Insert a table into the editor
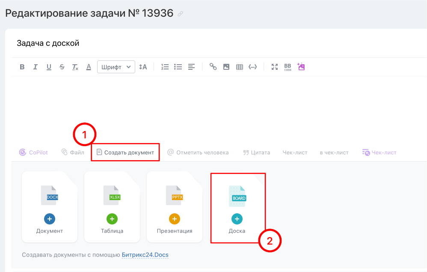This screenshot has width=427, height=272. pyautogui.click(x=240, y=66)
